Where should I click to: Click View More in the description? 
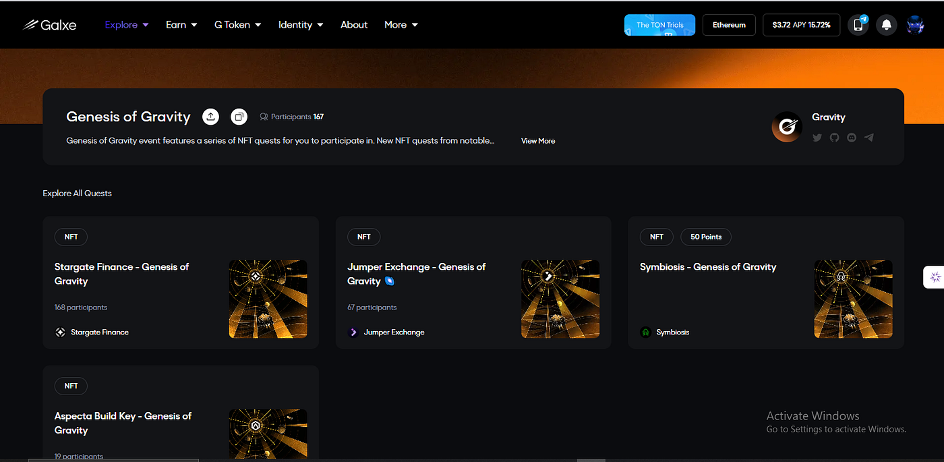pyautogui.click(x=538, y=141)
